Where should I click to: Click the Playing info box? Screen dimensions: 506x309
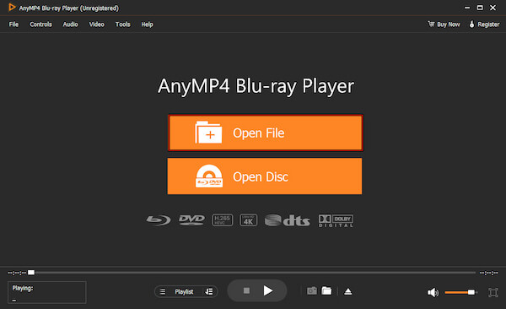click(47, 292)
